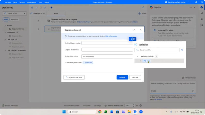
Task: Open variables {x} pane in right sidebar
Action: [202, 13]
